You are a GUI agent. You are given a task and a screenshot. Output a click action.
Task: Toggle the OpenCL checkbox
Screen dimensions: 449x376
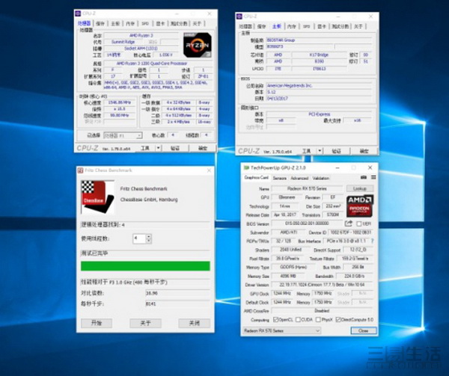(275, 319)
